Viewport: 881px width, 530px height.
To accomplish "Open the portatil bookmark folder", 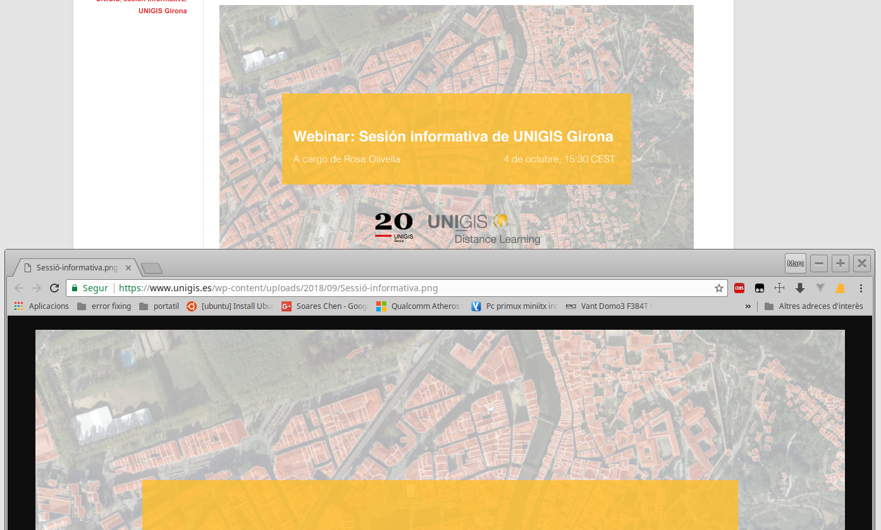I will pos(159,306).
